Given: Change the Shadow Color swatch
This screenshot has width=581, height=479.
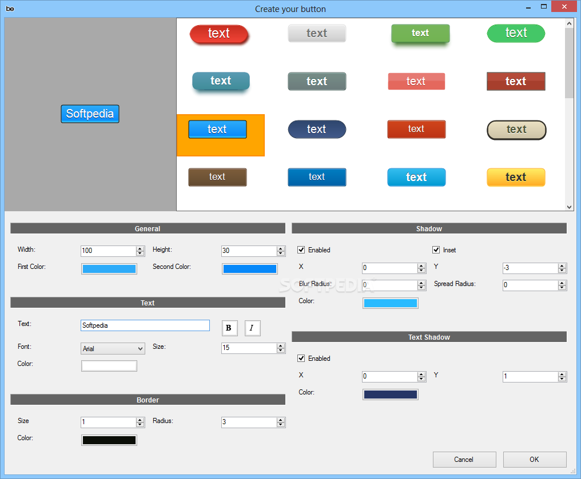Looking at the screenshot, I should [391, 303].
